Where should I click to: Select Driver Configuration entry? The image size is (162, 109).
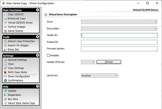tap(19, 76)
